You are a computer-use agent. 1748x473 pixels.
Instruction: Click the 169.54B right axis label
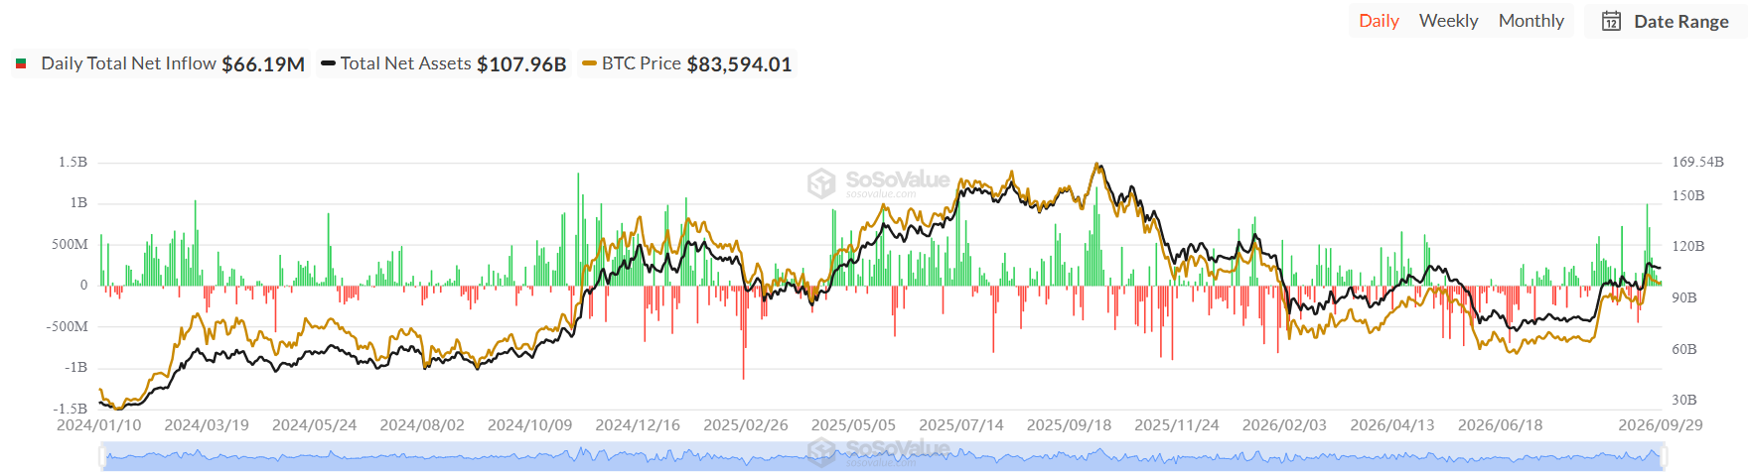(x=1697, y=162)
